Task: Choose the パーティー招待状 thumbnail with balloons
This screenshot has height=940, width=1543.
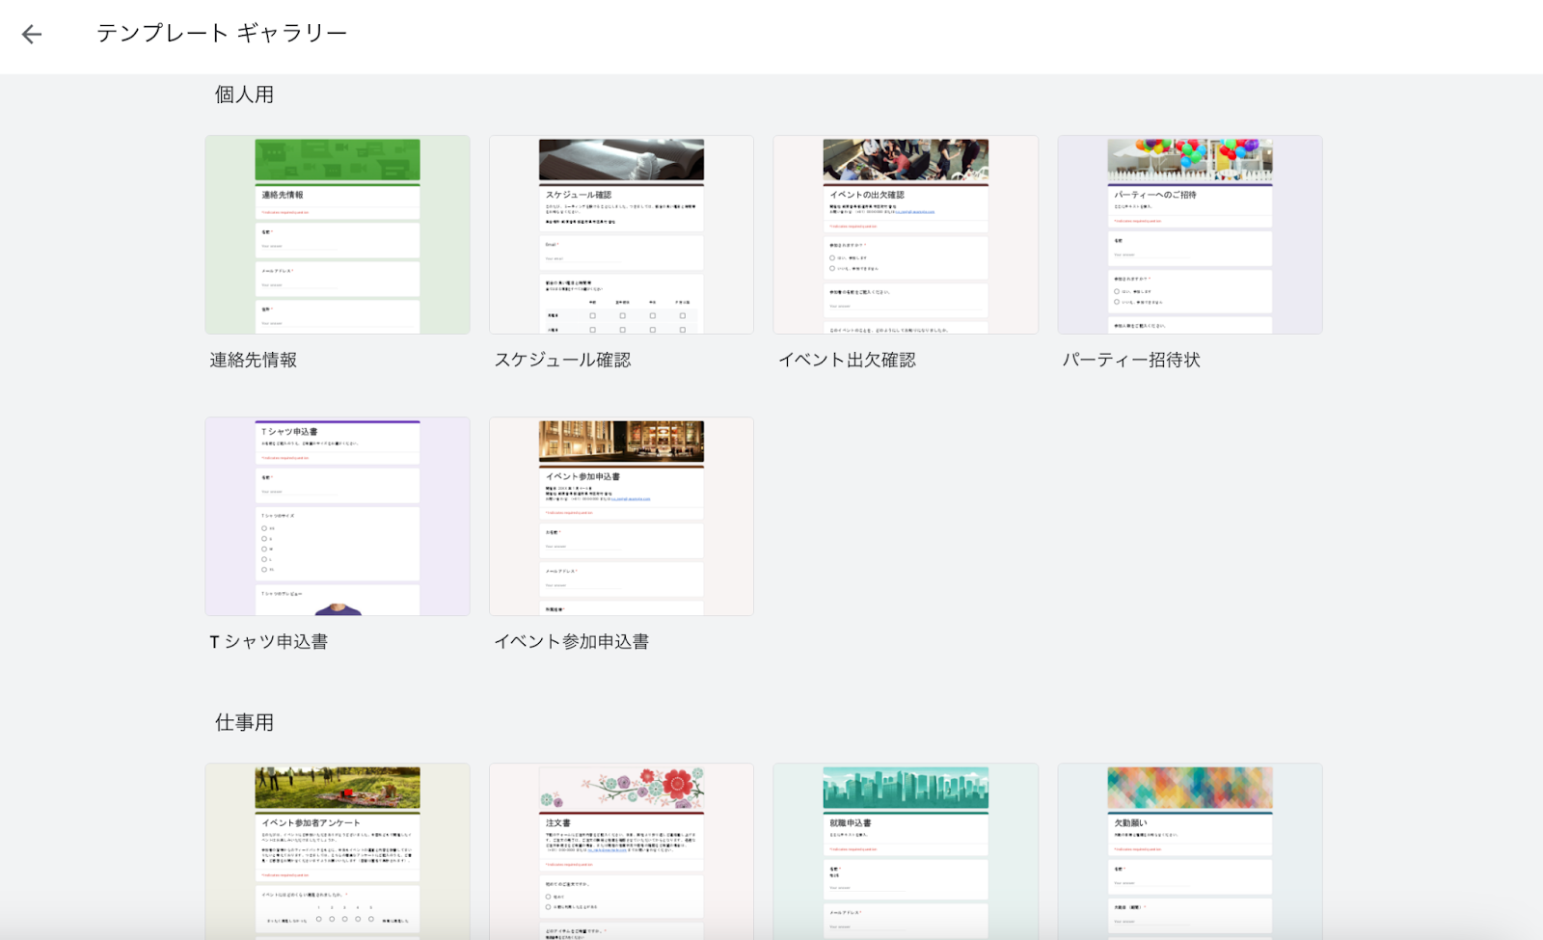Action: click(1189, 235)
